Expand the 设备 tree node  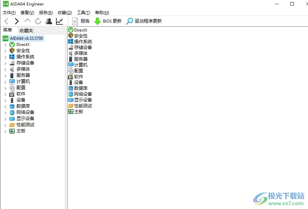(5, 101)
